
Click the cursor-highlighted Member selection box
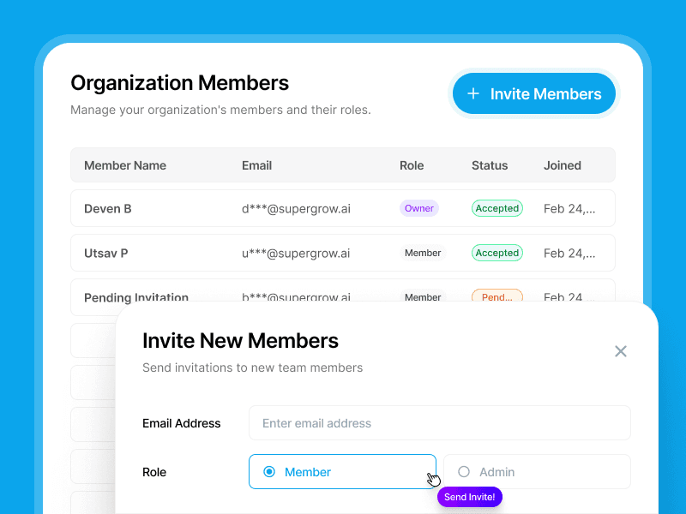tap(342, 471)
